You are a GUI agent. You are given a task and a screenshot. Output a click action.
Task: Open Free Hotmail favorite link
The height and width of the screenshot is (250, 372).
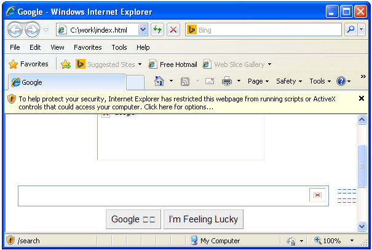[173, 64]
